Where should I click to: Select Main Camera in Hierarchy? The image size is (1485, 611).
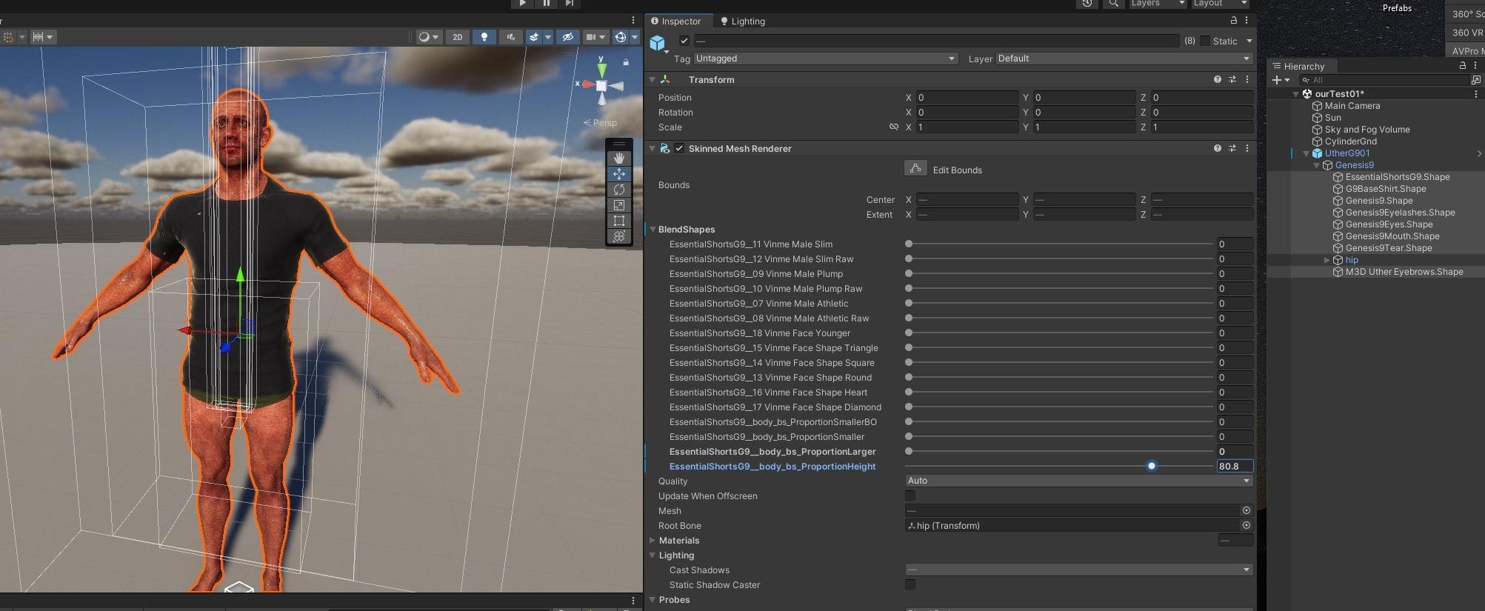(x=1352, y=106)
